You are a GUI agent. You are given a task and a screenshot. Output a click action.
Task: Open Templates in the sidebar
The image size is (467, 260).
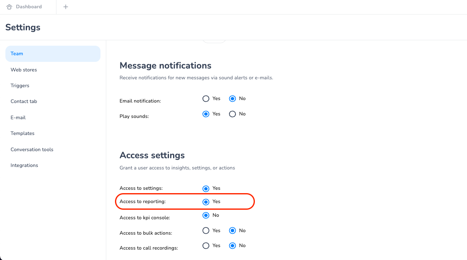tap(22, 133)
